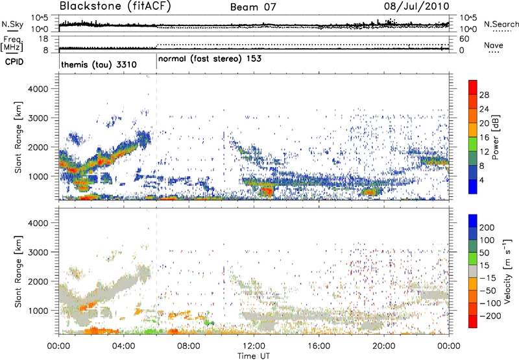The height and width of the screenshot is (360, 519).
Task: Click the '4000' tick label in the Power panel
Action: pos(38,89)
